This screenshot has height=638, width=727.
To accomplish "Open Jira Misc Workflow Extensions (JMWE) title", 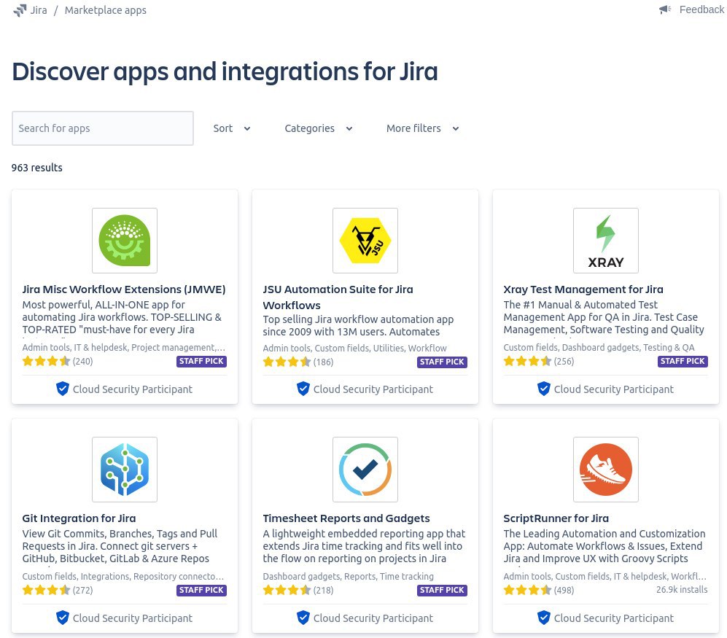I will pyautogui.click(x=124, y=289).
